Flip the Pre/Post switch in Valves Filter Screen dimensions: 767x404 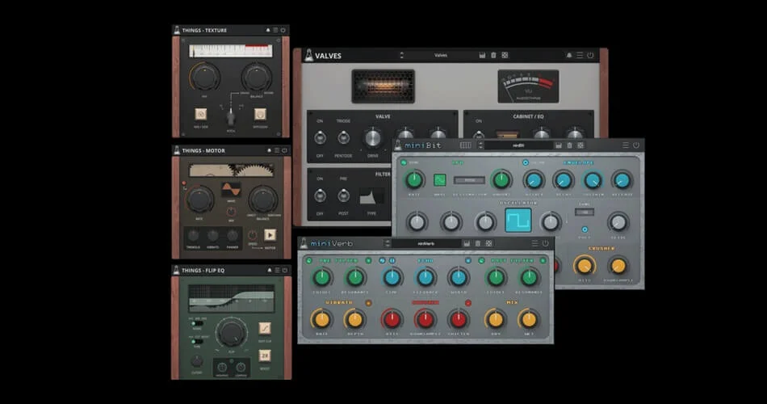[x=343, y=196]
